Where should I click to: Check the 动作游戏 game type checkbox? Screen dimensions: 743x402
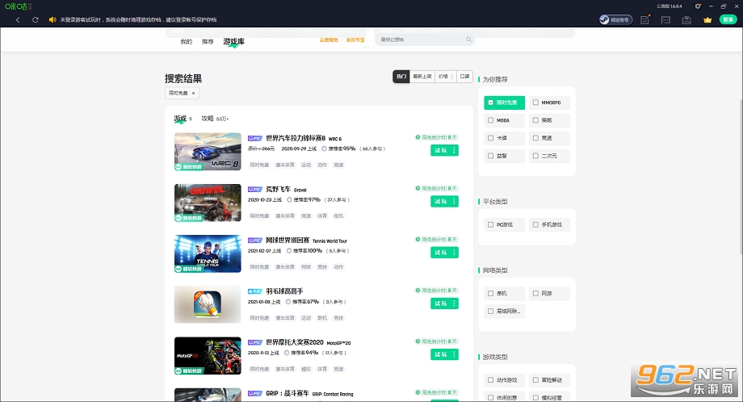[x=490, y=380]
